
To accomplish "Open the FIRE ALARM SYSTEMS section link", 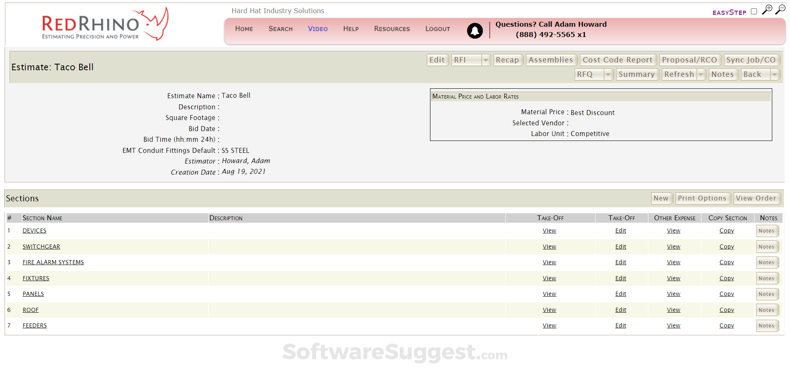I will [x=53, y=262].
